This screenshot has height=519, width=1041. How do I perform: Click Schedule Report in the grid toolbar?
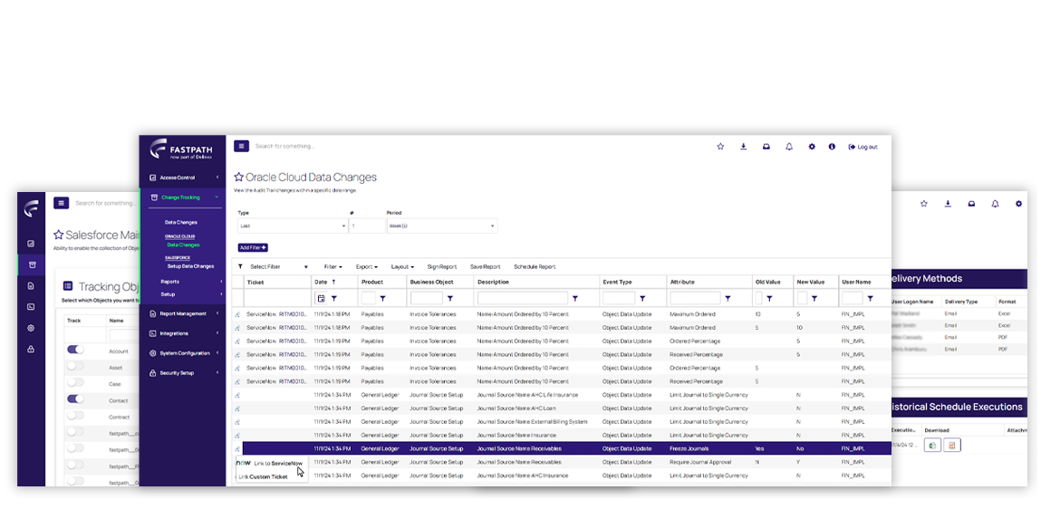[535, 267]
